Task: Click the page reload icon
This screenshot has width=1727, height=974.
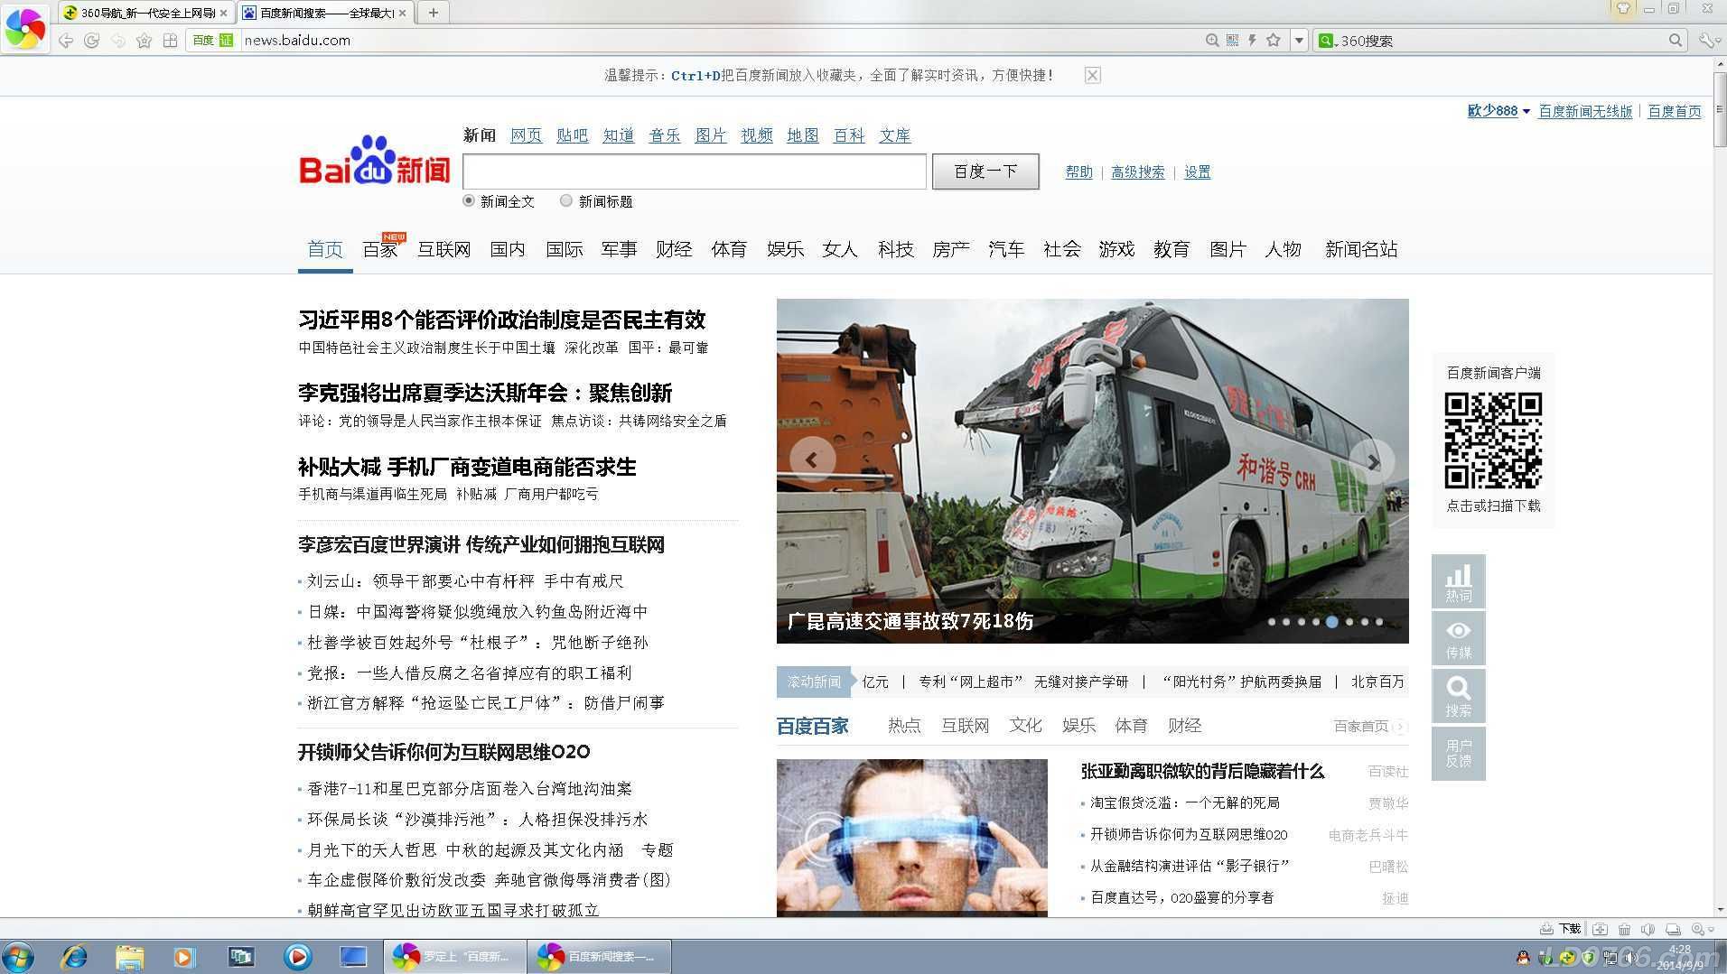Action: pyautogui.click(x=91, y=40)
